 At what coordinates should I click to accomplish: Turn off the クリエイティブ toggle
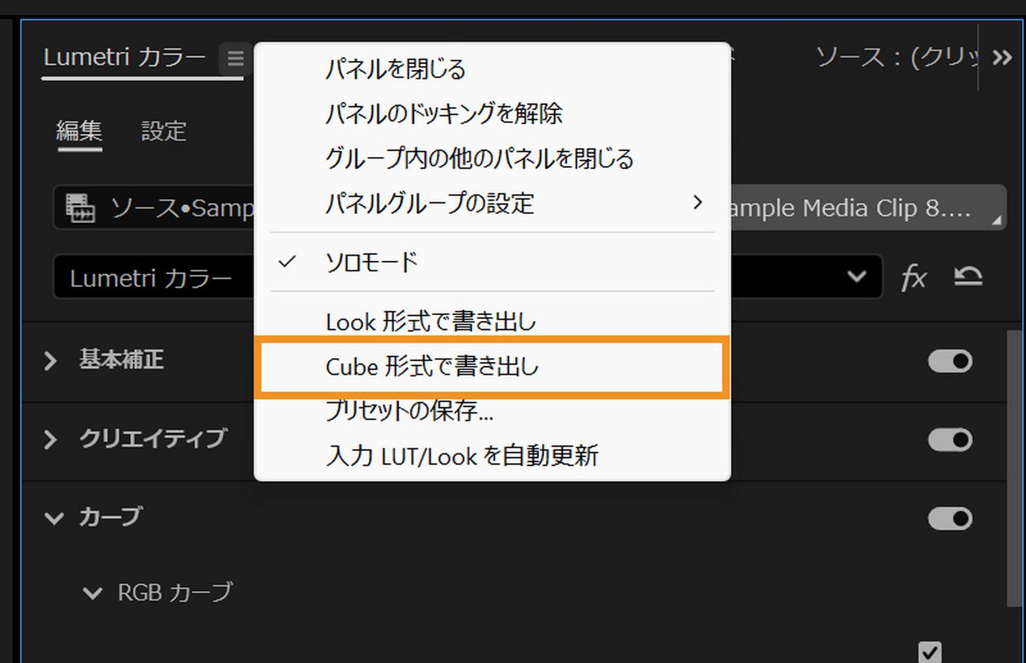[x=950, y=439]
